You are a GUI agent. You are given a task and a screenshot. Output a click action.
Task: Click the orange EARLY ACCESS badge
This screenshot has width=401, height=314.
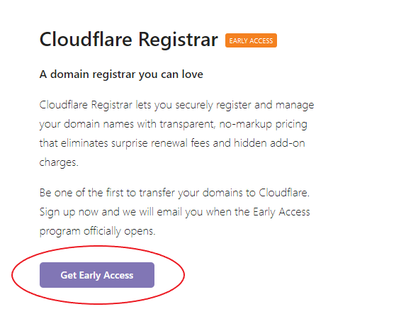tap(251, 40)
